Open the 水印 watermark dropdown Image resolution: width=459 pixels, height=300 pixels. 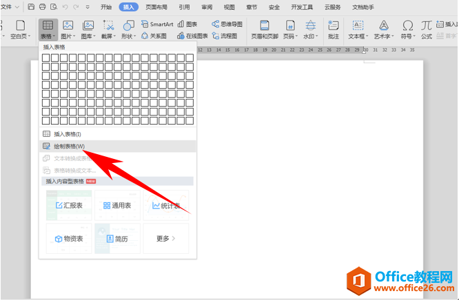[310, 36]
